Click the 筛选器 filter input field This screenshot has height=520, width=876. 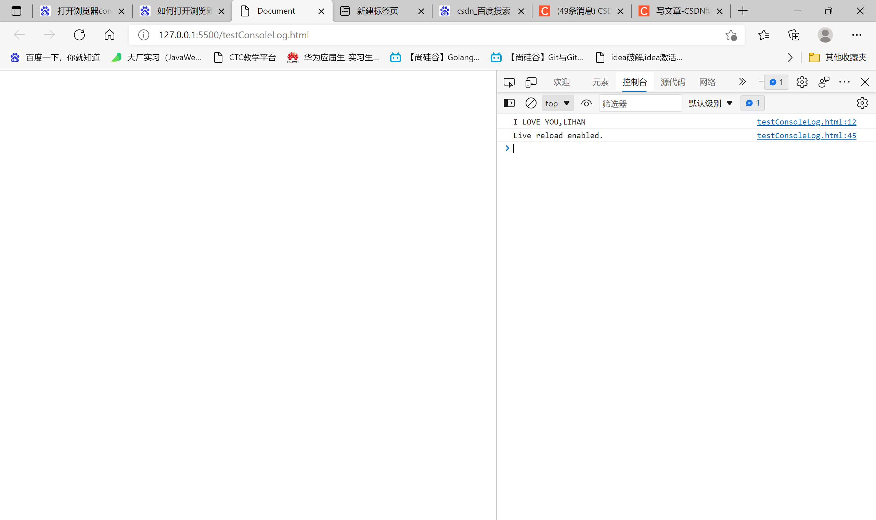[640, 104]
